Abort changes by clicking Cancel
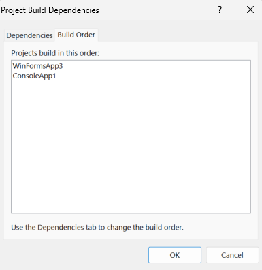Image resolution: width=262 pixels, height=270 pixels. coord(232,255)
